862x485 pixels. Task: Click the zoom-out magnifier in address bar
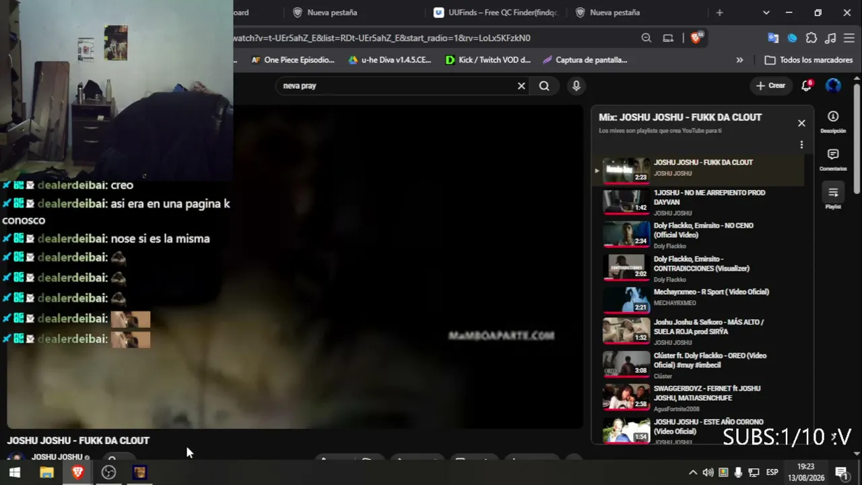646,38
